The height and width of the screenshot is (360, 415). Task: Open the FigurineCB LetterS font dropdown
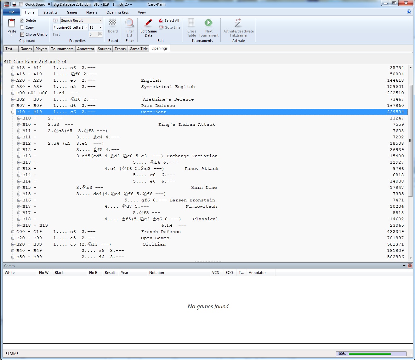86,27
